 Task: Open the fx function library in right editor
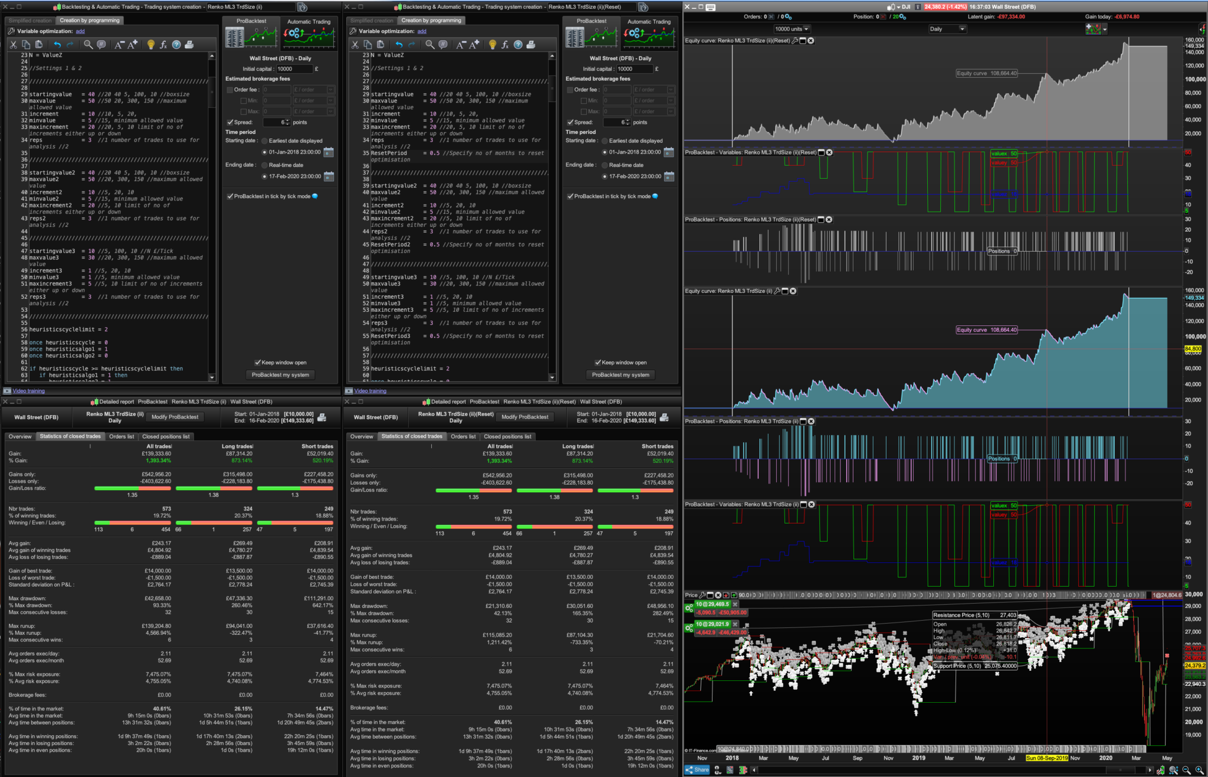505,44
